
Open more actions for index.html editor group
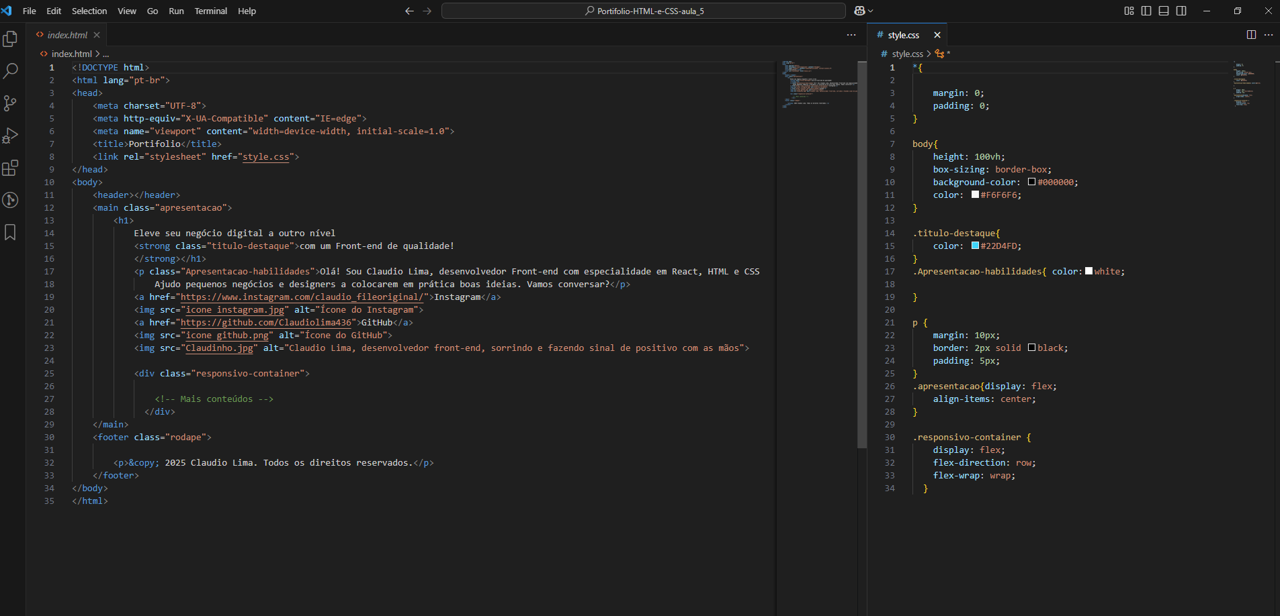point(851,35)
